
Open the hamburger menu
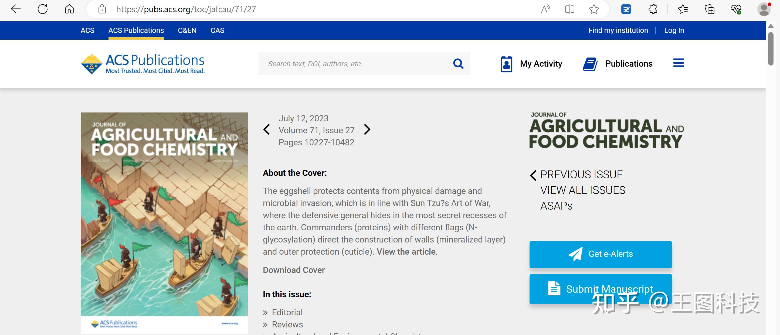pos(678,63)
